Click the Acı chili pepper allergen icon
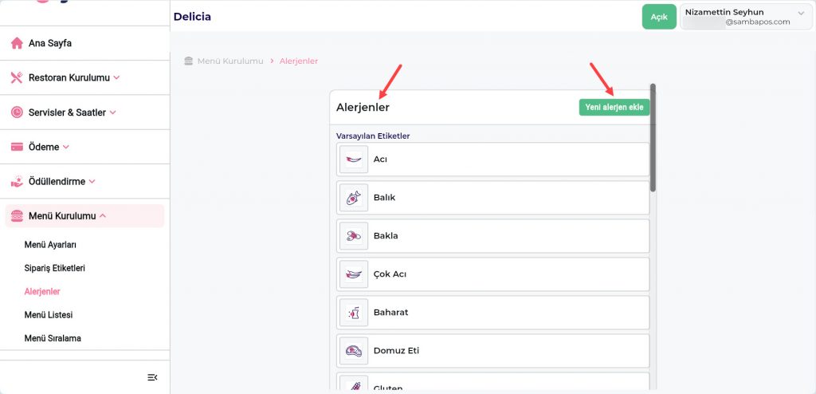Image resolution: width=816 pixels, height=394 pixels. (x=354, y=160)
